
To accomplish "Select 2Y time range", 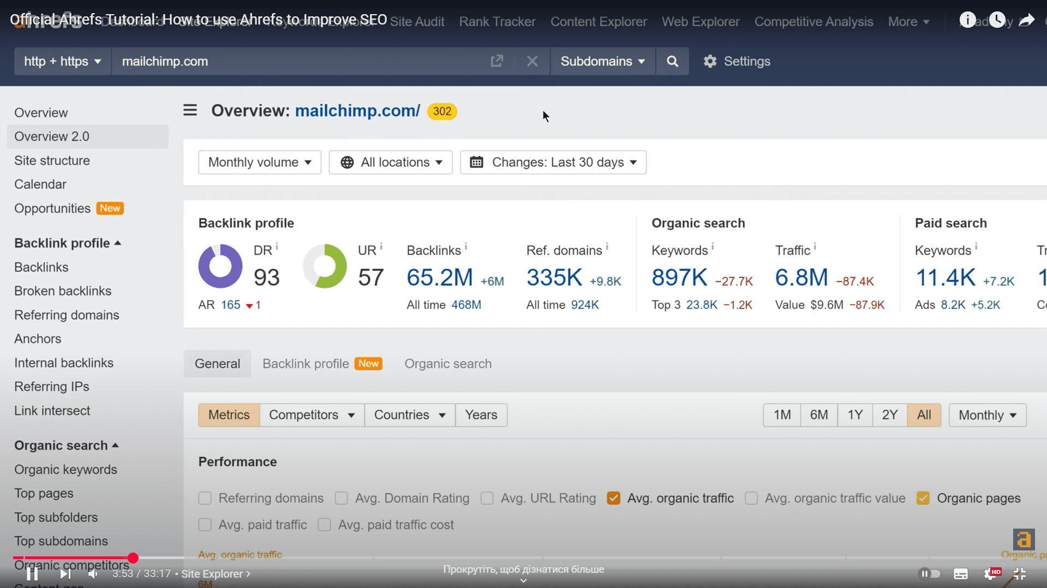I will pos(890,415).
